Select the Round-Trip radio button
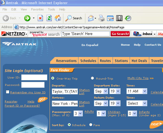This screenshot has height=133, width=163. 92,78
